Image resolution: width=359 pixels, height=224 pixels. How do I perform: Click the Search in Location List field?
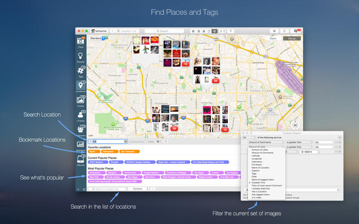coord(108,189)
